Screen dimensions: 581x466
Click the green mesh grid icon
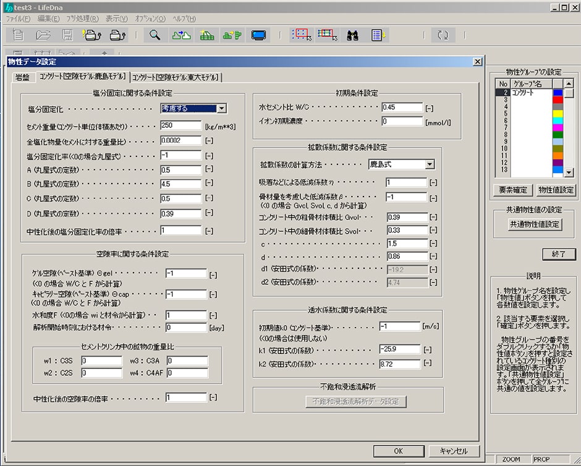(x=207, y=35)
